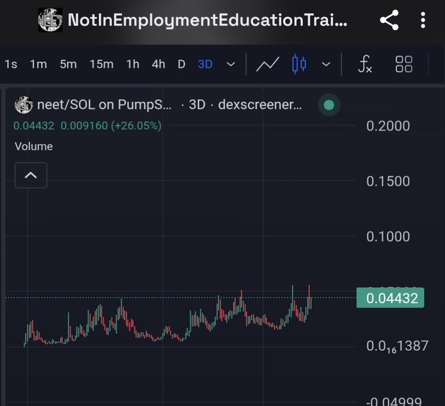The height and width of the screenshot is (406, 445).
Task: Open the three-dot overflow menu
Action: click(423, 20)
